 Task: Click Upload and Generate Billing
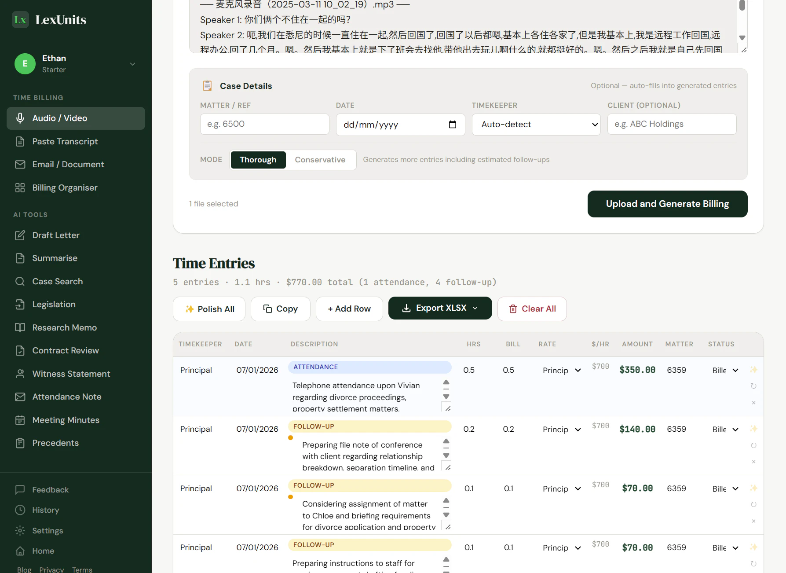point(667,204)
